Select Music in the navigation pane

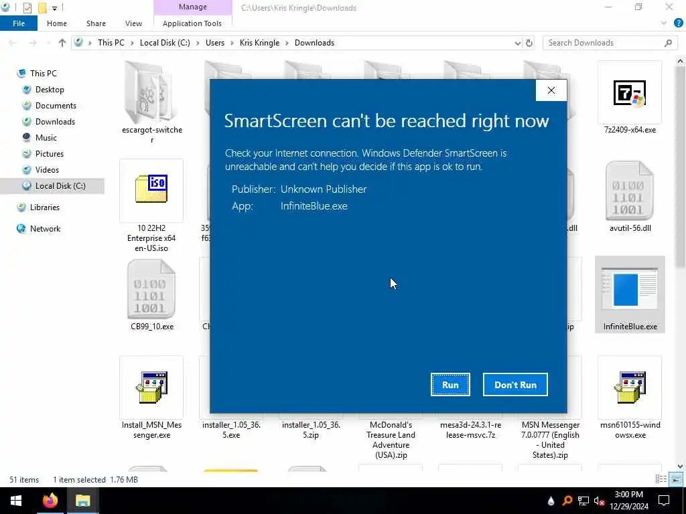[46, 138]
